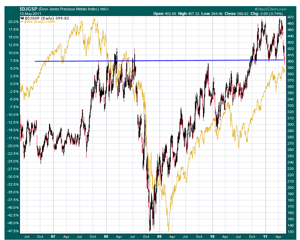Screen dimensions: 300x240
Task: Click the '12.5%' left axis label
Action: click(13, 45)
